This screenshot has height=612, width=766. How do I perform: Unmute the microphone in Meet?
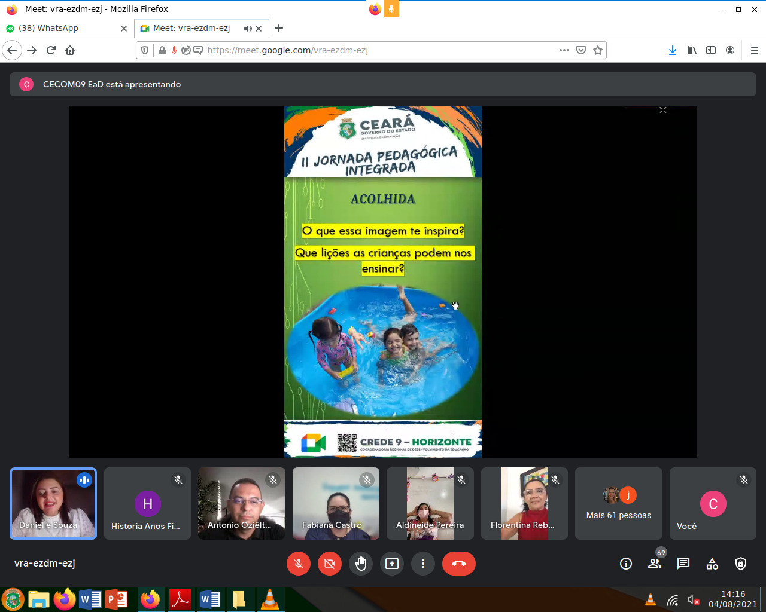[x=299, y=564]
